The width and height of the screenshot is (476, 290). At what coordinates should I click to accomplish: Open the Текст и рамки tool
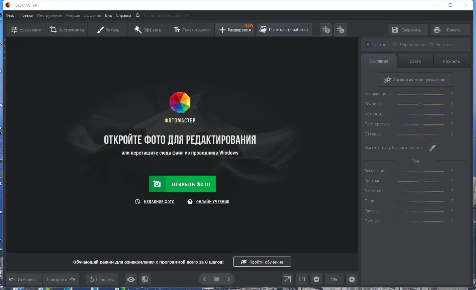point(191,29)
